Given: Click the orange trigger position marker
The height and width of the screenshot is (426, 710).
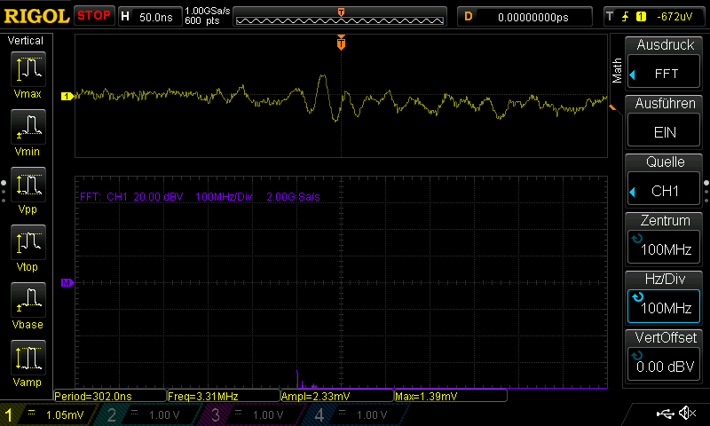Looking at the screenshot, I should pos(341,42).
